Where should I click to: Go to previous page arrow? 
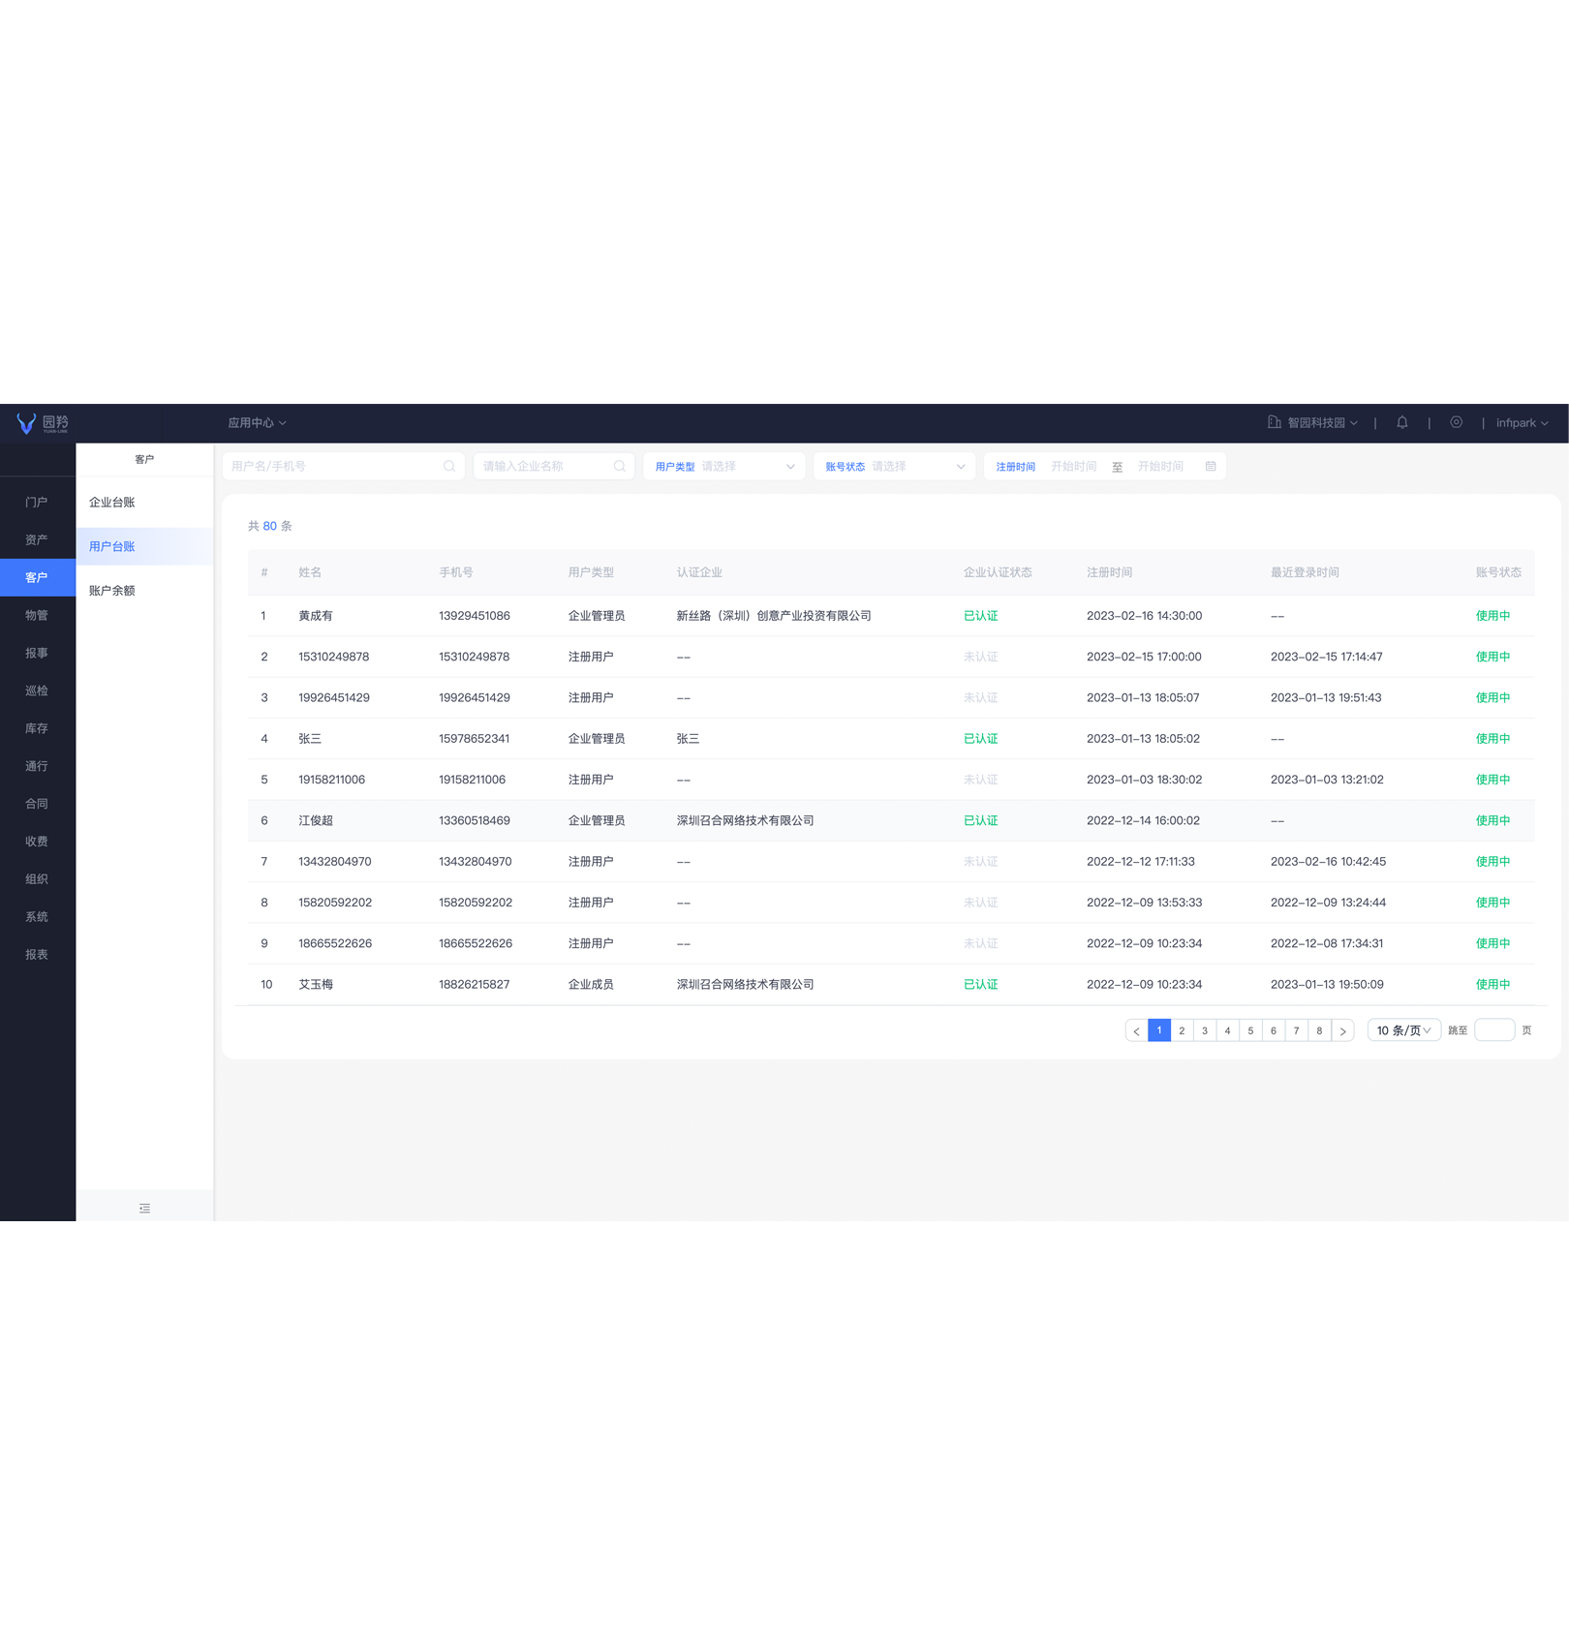pos(1136,1030)
